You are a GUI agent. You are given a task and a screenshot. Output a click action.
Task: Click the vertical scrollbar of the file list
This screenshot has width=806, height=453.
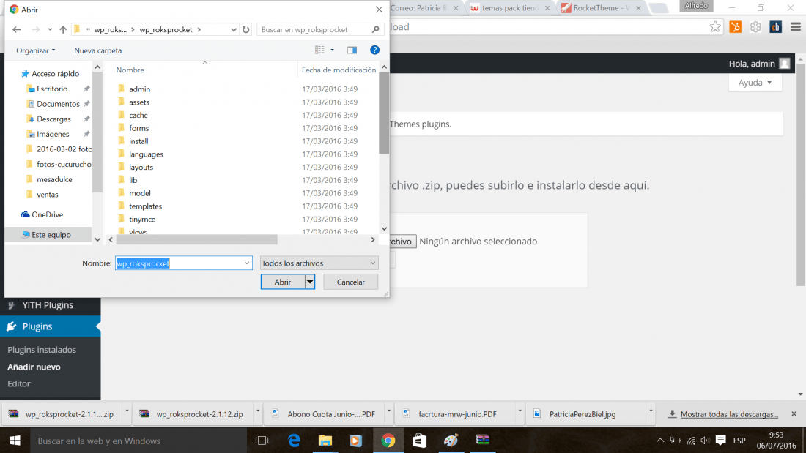384,113
